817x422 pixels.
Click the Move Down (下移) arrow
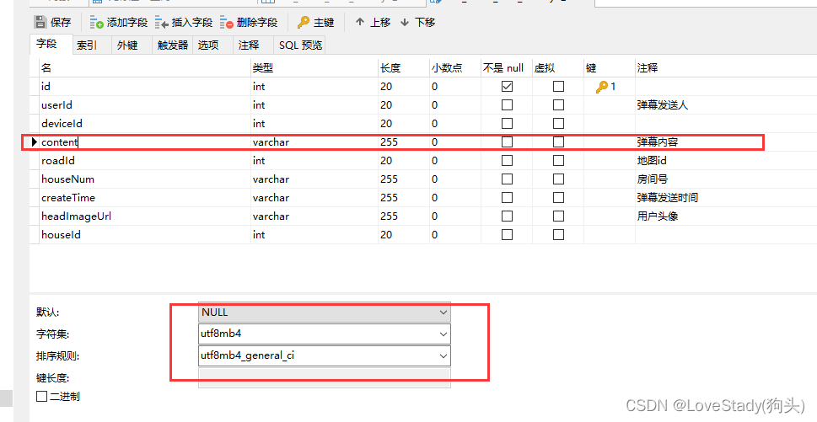coord(405,23)
